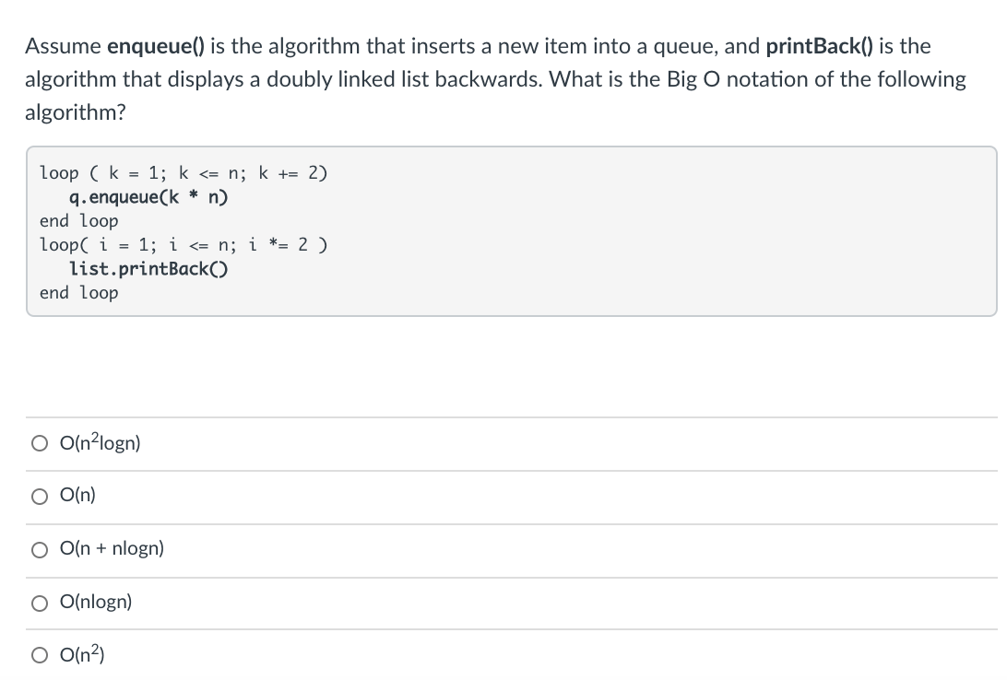Click the O(n) answer label text
The image size is (1007, 680).
click(x=77, y=495)
